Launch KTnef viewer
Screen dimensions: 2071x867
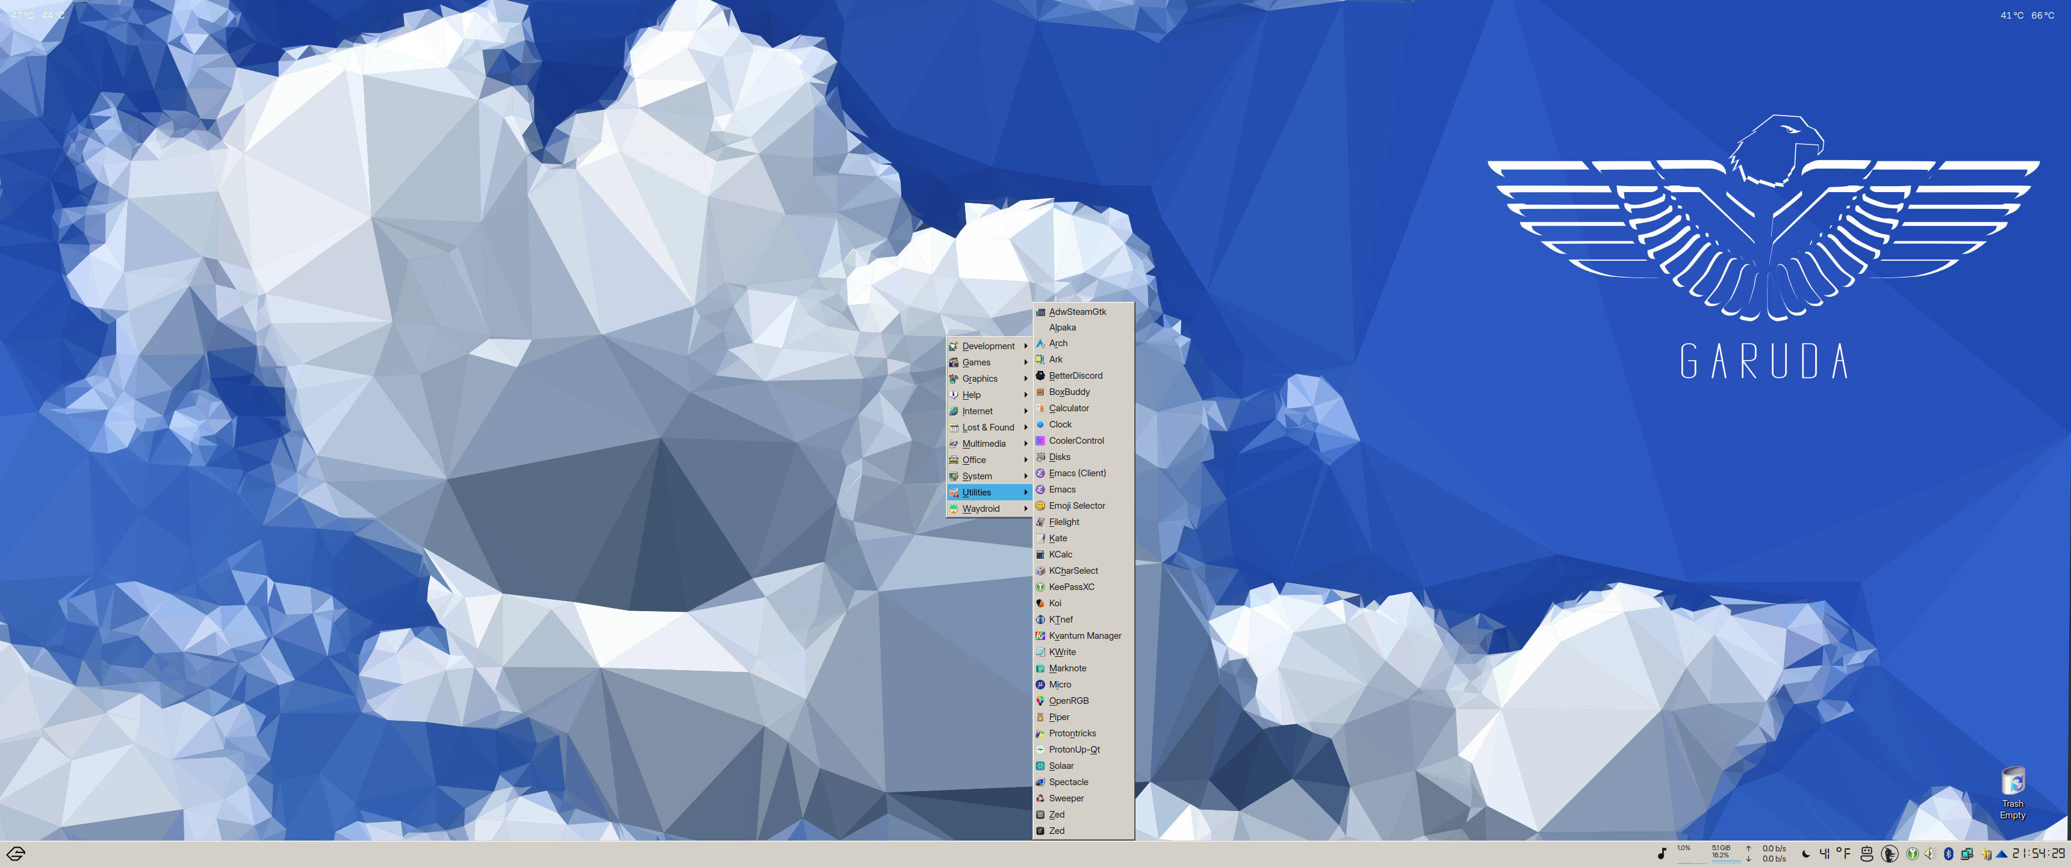click(x=1083, y=620)
